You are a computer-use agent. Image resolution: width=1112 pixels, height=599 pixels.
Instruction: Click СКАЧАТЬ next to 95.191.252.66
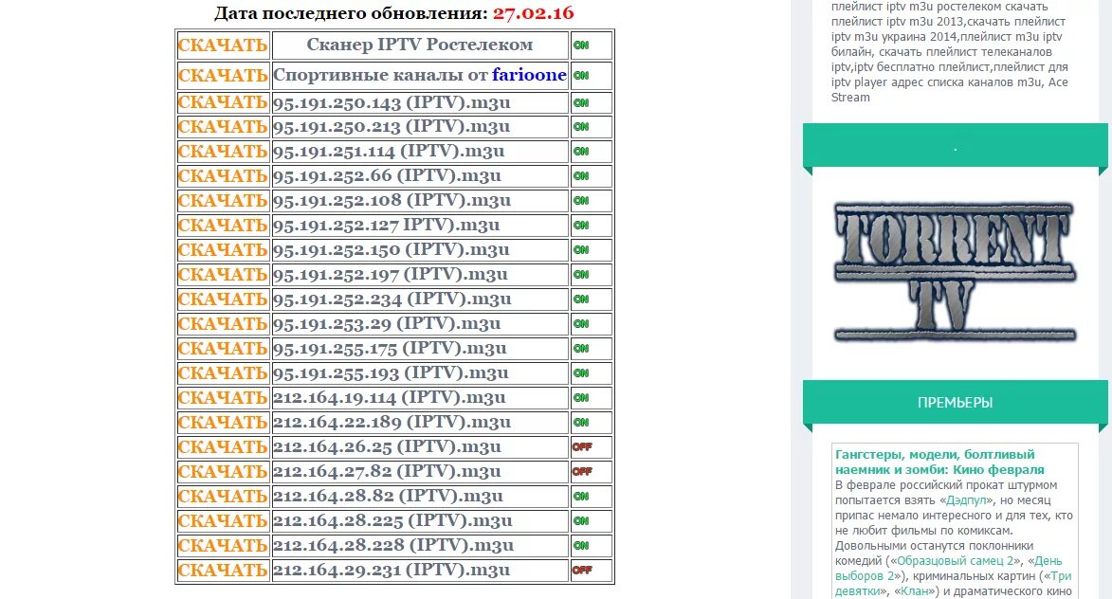(223, 175)
